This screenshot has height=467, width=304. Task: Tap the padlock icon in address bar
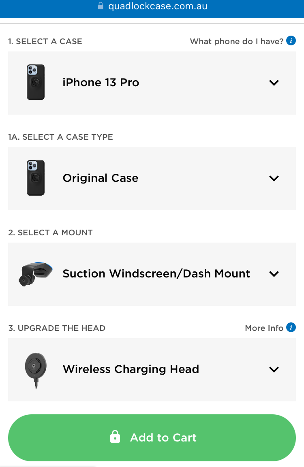[101, 6]
